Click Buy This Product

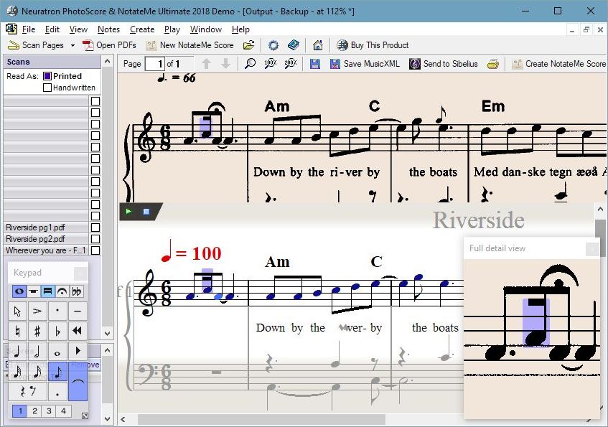point(373,45)
